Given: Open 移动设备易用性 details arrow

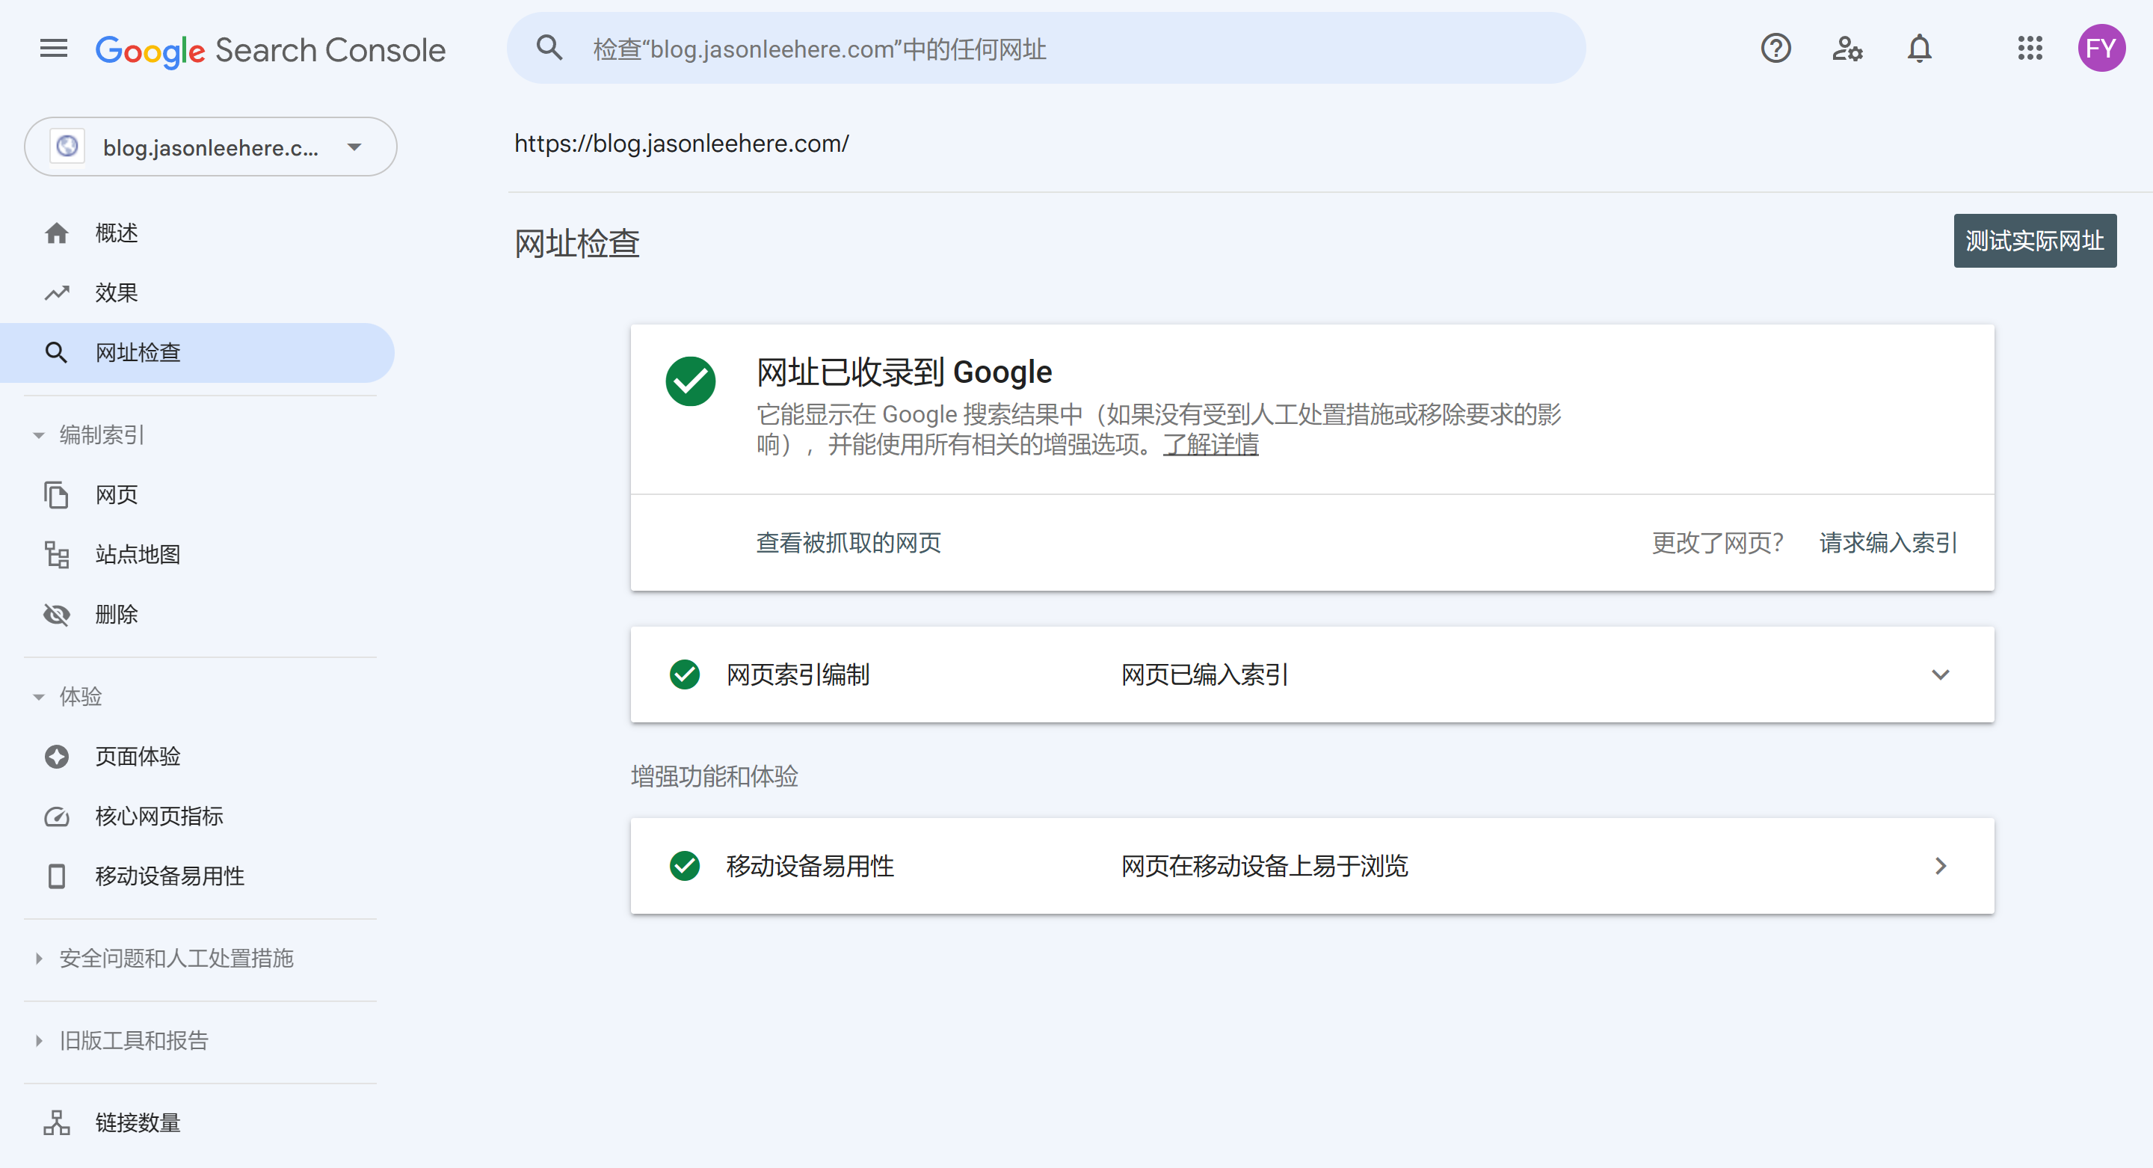Looking at the screenshot, I should [x=1941, y=866].
